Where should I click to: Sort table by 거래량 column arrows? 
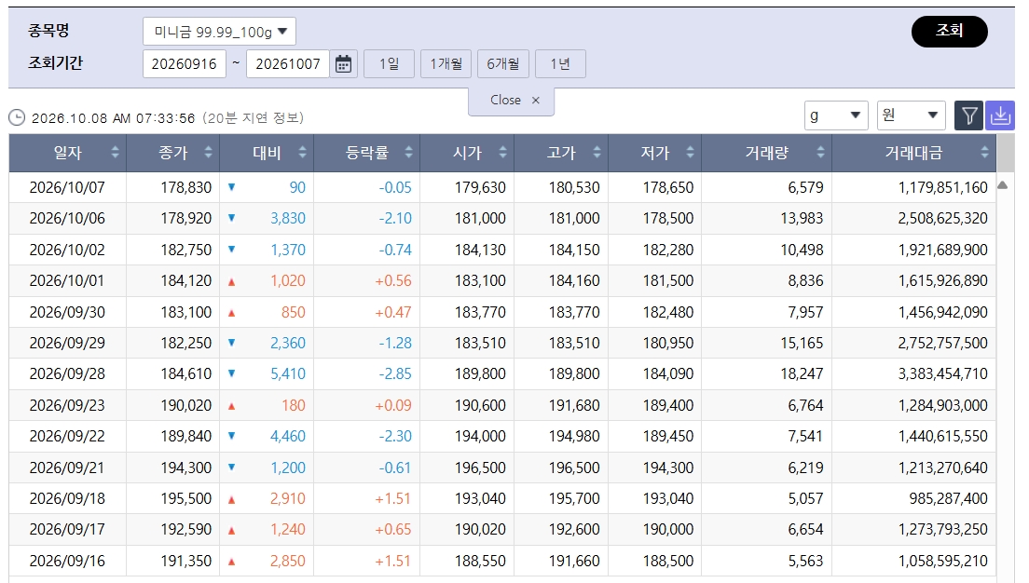click(x=820, y=153)
